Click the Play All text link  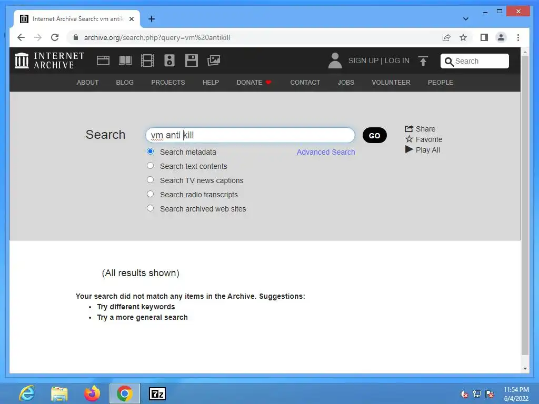[428, 150]
